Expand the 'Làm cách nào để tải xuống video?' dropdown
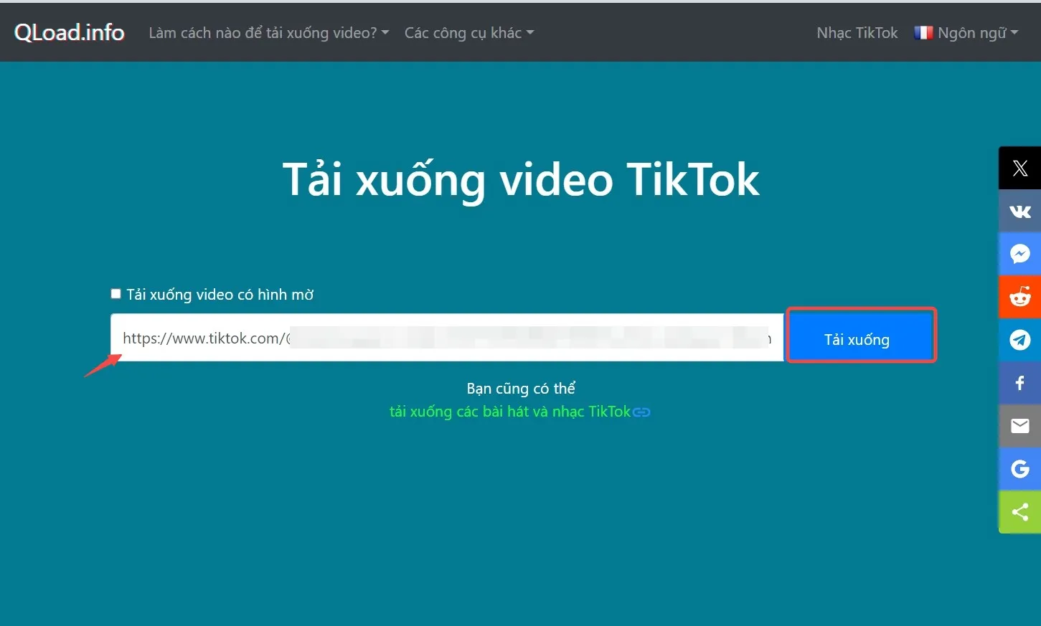This screenshot has height=626, width=1041. coord(269,33)
